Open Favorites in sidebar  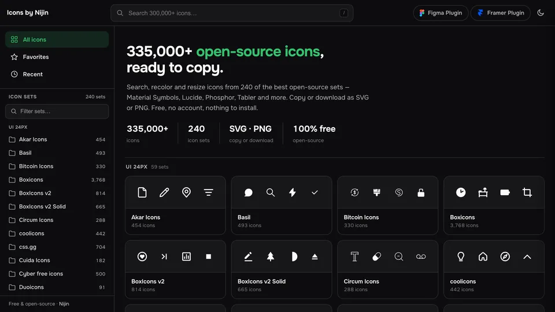pyautogui.click(x=57, y=57)
